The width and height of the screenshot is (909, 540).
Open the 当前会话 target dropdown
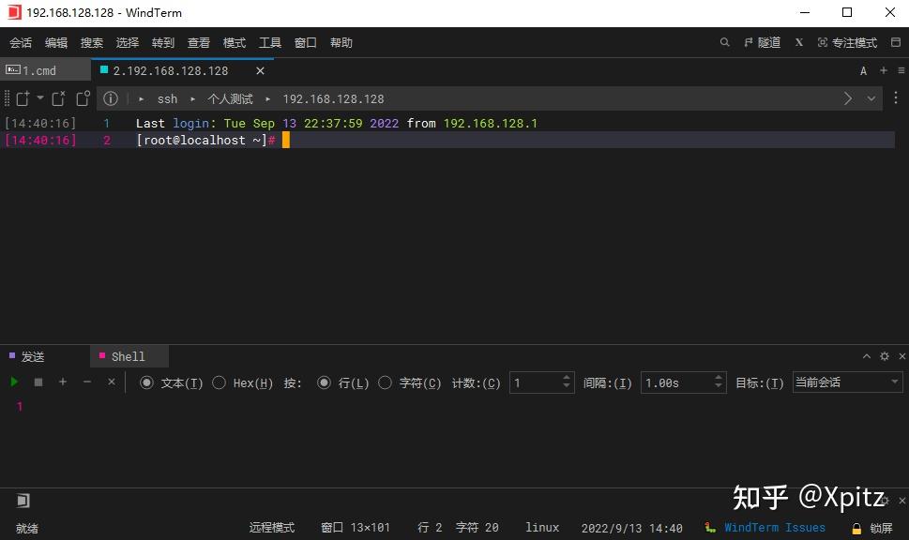pyautogui.click(x=844, y=382)
